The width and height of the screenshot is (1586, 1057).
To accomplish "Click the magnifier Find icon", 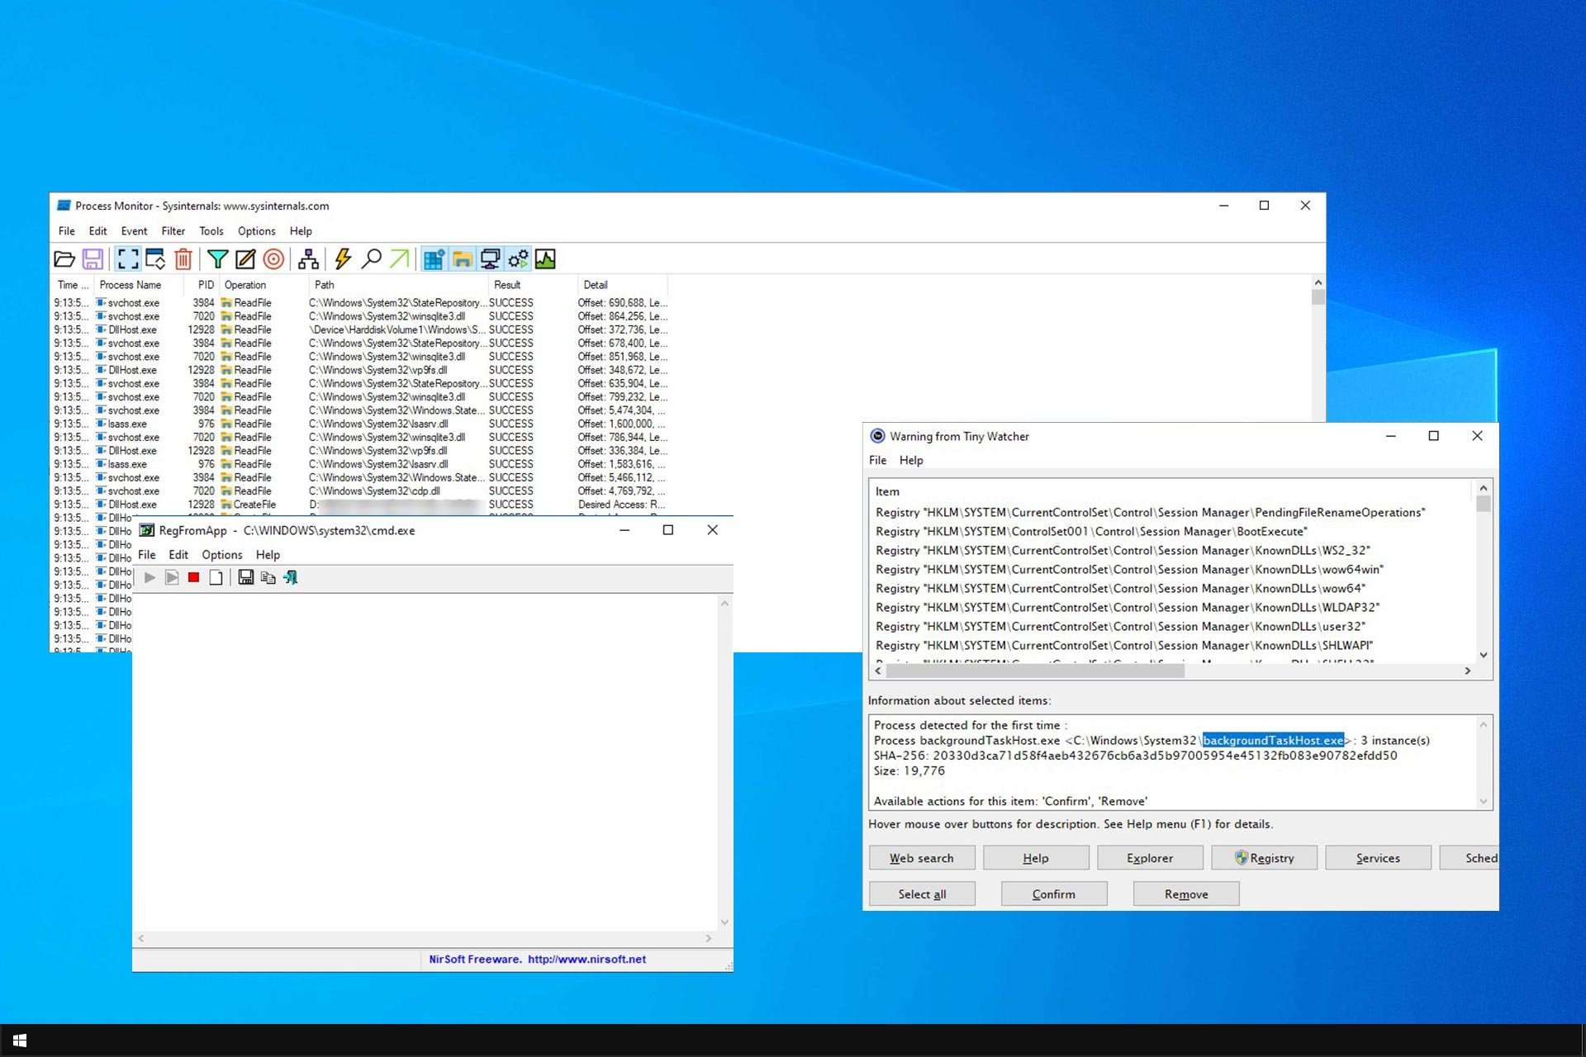I will click(372, 259).
